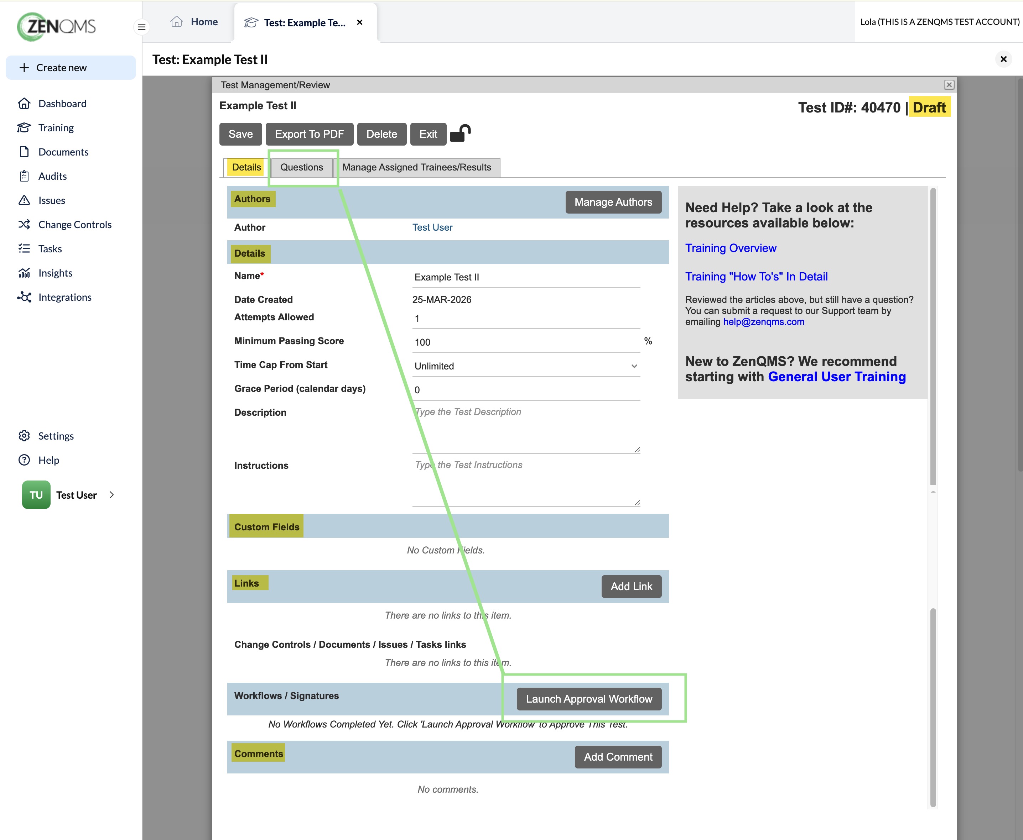Image resolution: width=1023 pixels, height=840 pixels.
Task: Close the Test: Example Te... tab
Action: pos(360,22)
